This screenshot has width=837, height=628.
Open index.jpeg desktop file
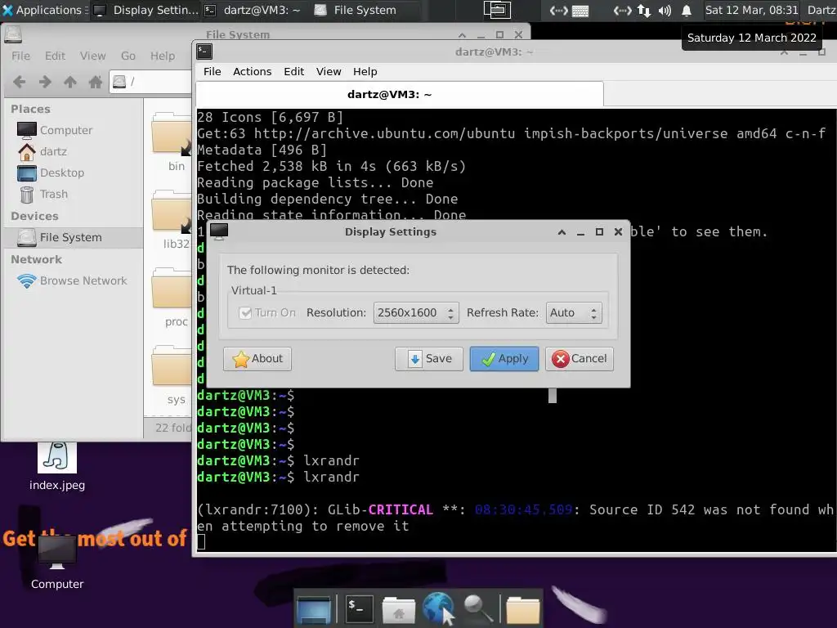(57, 466)
